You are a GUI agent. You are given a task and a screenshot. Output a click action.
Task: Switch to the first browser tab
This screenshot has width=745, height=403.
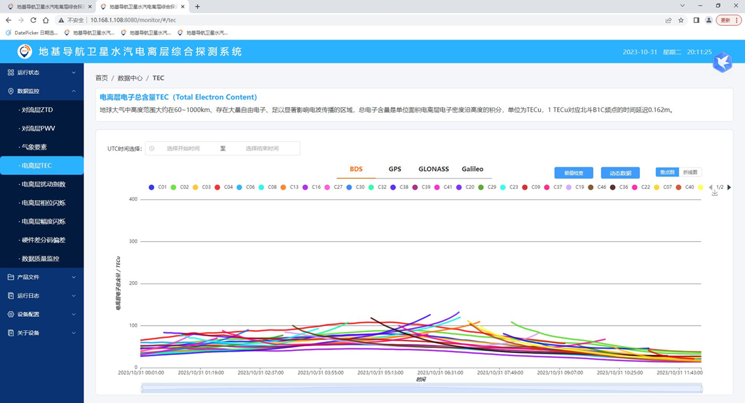[49, 7]
